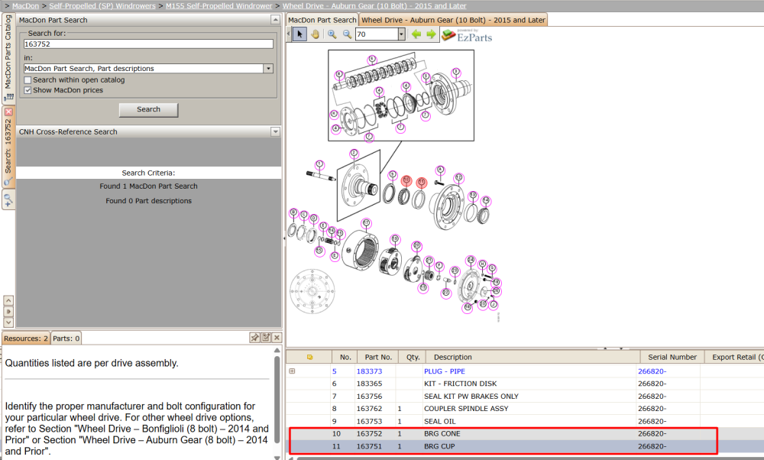Click the Resources panel scroll-up arrow
This screenshot has height=460, width=764.
pos(277,351)
